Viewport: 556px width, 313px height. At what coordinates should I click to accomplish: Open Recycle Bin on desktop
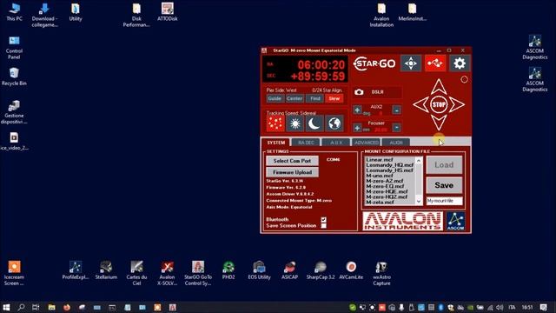[14, 77]
